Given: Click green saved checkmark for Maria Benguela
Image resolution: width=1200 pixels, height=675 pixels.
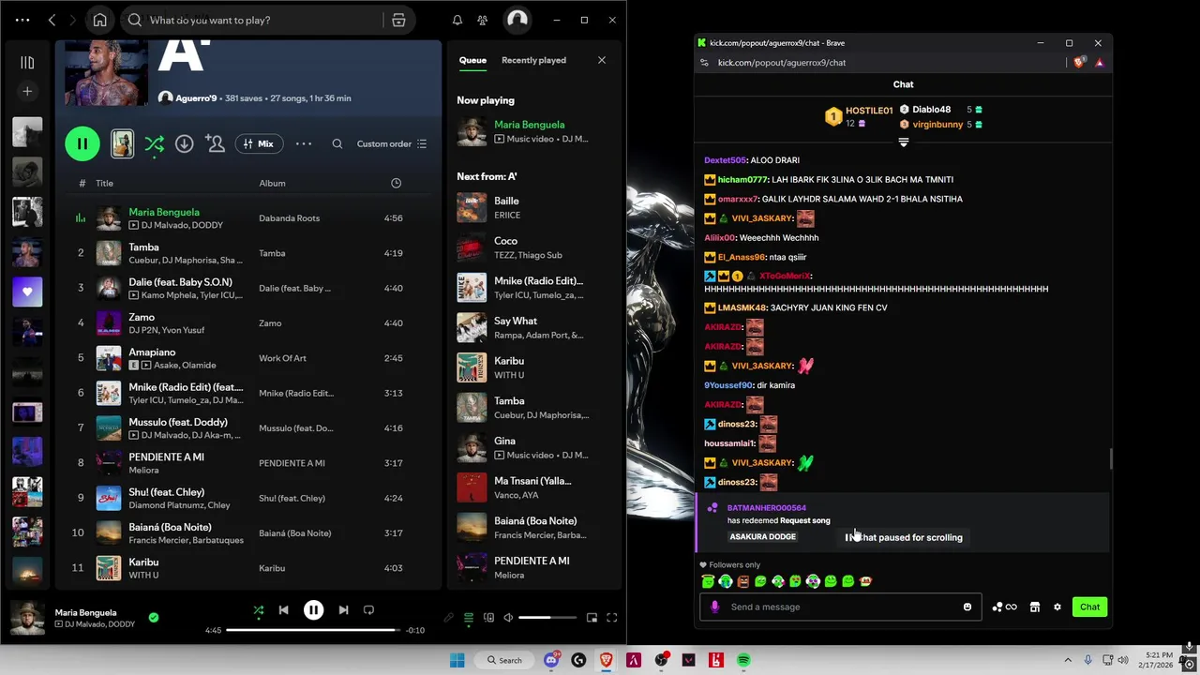Looking at the screenshot, I should [x=154, y=618].
